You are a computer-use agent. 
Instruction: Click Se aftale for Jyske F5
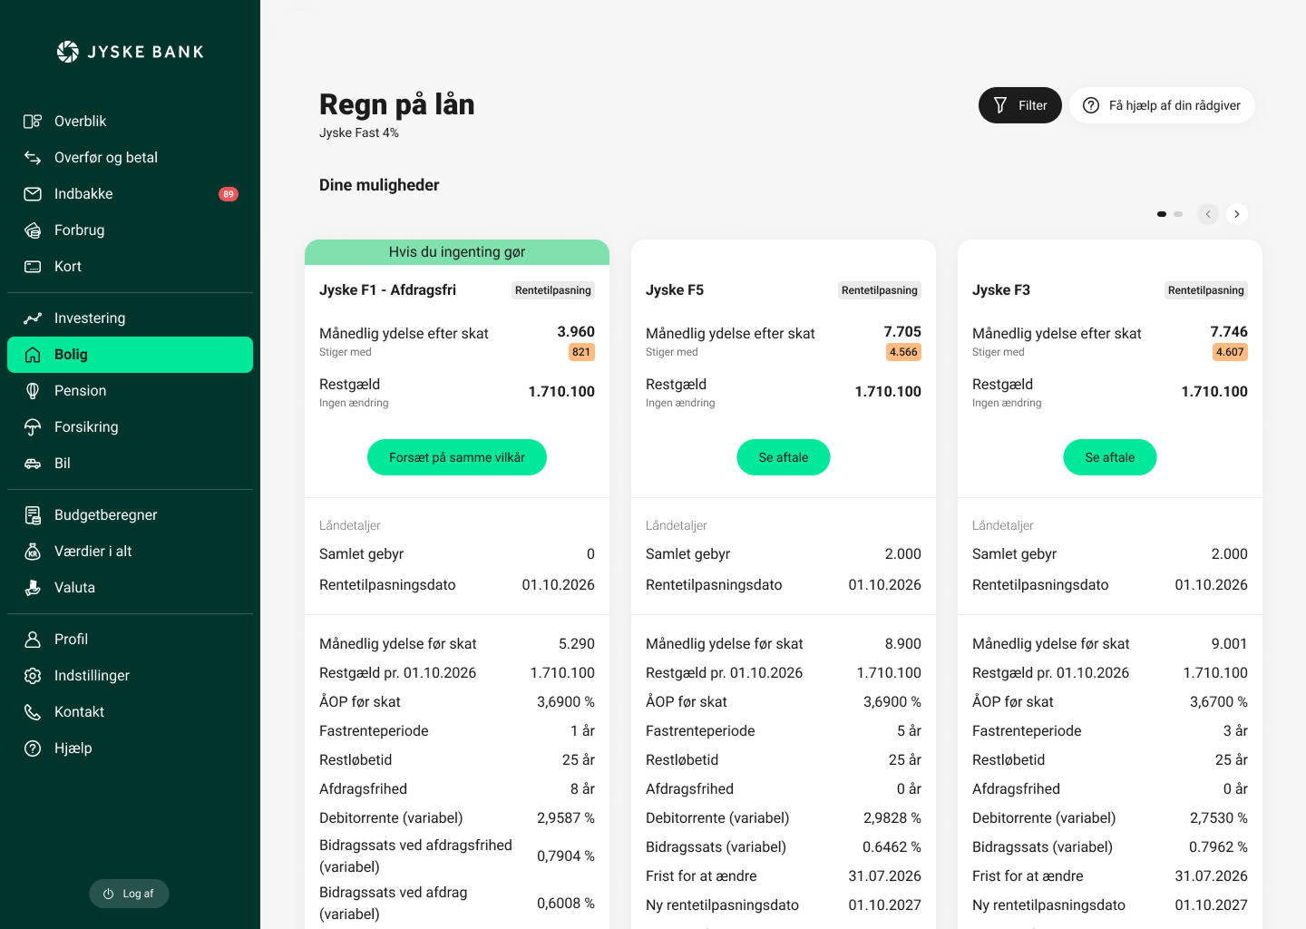pos(784,457)
